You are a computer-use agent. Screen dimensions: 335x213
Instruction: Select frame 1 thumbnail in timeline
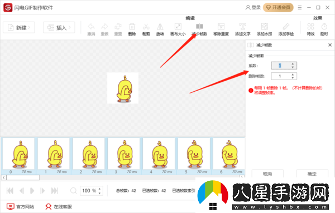54,156
